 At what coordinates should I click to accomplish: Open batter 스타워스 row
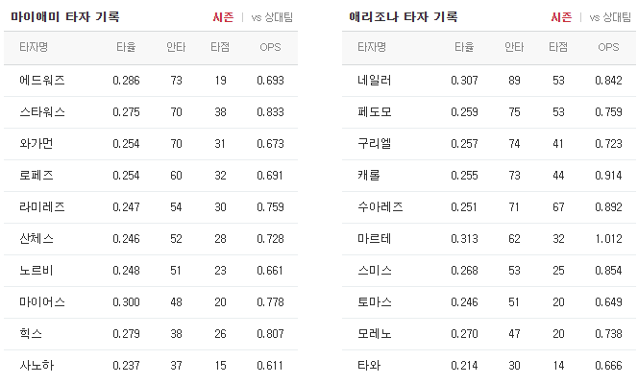(x=151, y=112)
